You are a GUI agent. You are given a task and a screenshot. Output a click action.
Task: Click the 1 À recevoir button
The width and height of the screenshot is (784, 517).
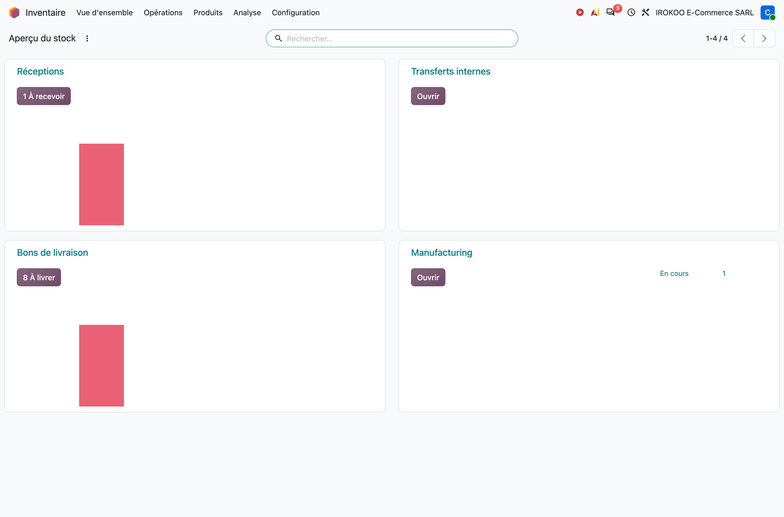click(x=44, y=96)
